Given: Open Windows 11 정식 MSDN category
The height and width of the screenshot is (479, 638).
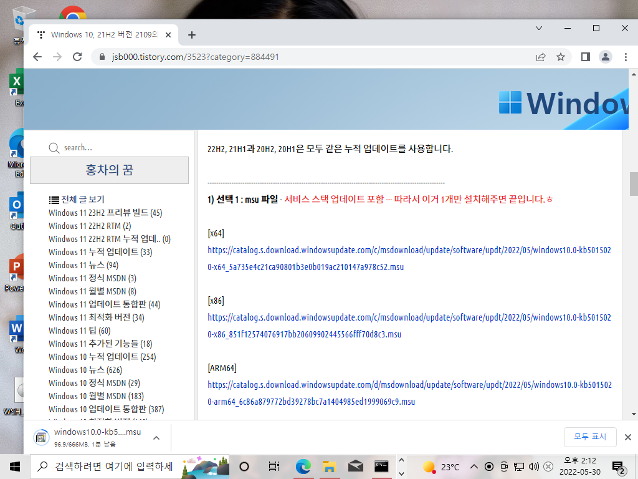Looking at the screenshot, I should coord(92,278).
